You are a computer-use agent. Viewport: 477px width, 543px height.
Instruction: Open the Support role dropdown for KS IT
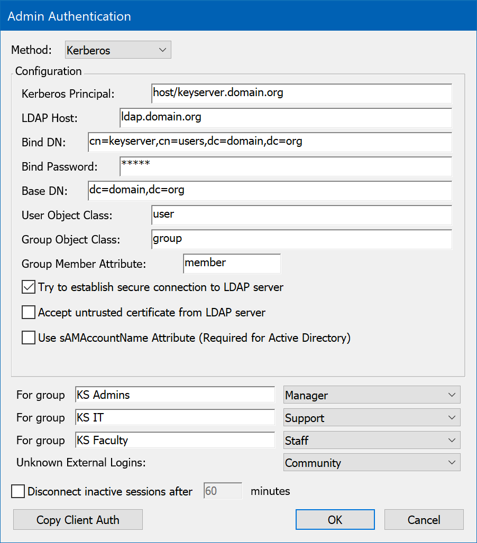372,418
